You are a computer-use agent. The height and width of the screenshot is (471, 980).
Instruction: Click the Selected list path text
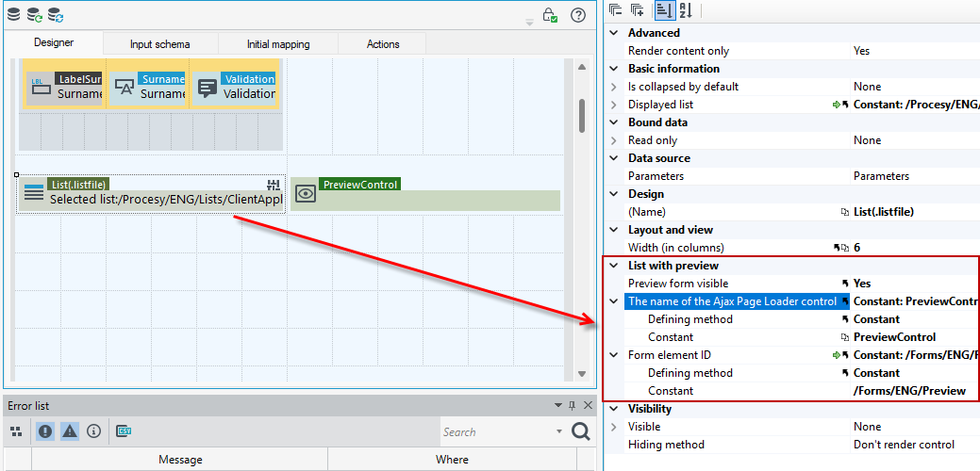(166, 201)
